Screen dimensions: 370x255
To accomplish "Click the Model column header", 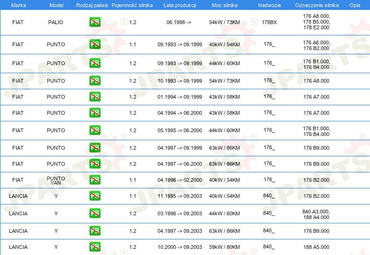I will [56, 5].
